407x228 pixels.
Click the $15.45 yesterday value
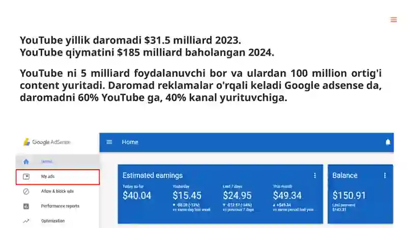187,196
